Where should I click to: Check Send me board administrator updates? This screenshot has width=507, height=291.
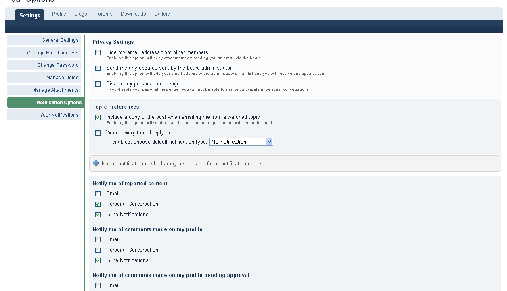(x=98, y=68)
